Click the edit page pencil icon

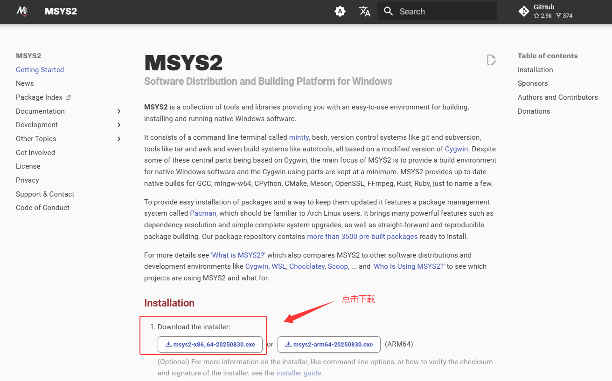tap(491, 60)
